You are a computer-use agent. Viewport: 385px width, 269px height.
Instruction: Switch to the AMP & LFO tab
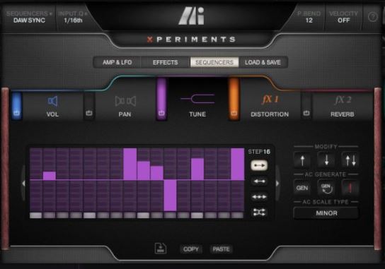(117, 62)
